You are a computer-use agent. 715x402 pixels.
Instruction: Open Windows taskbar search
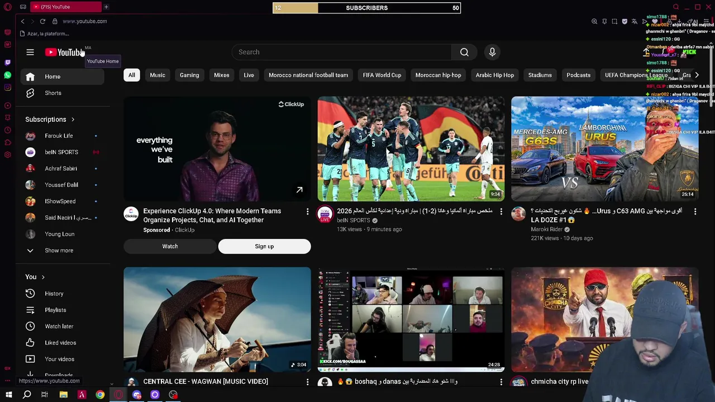27,395
